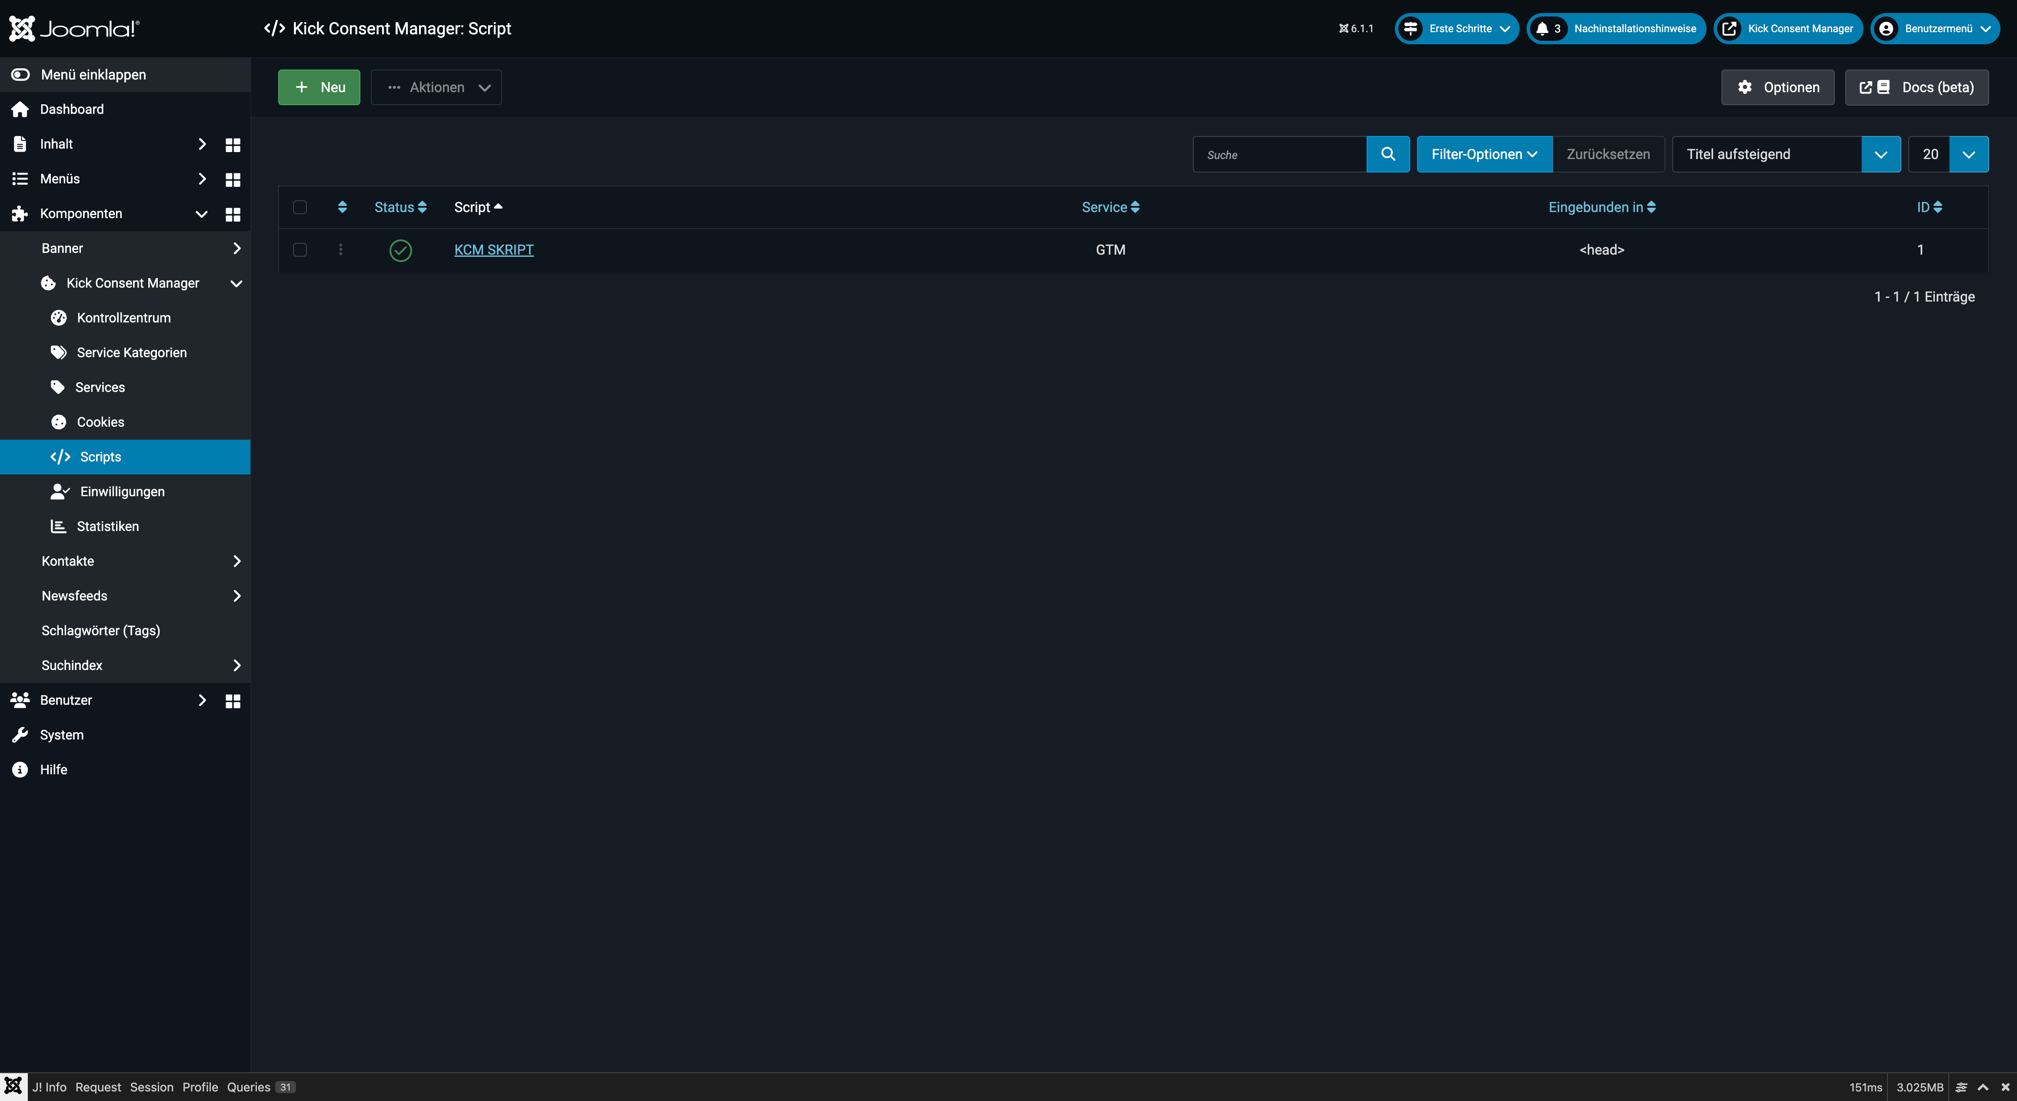Focus the Suche search field
2017x1101 pixels.
point(1279,154)
